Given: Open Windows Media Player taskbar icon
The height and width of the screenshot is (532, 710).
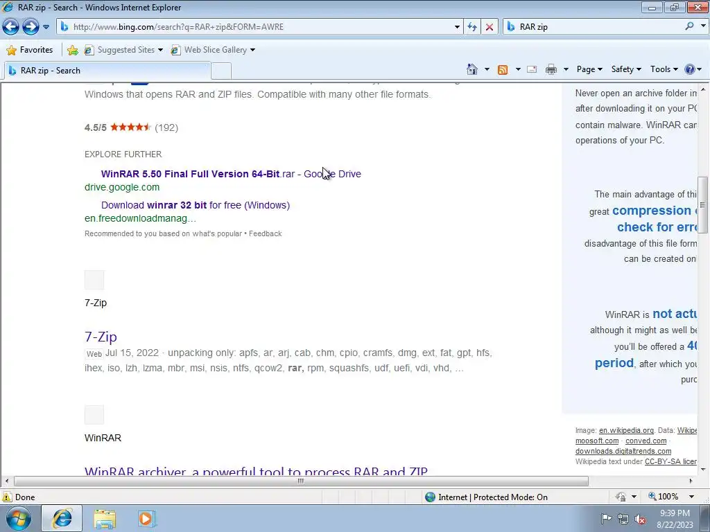Looking at the screenshot, I should (x=146, y=518).
